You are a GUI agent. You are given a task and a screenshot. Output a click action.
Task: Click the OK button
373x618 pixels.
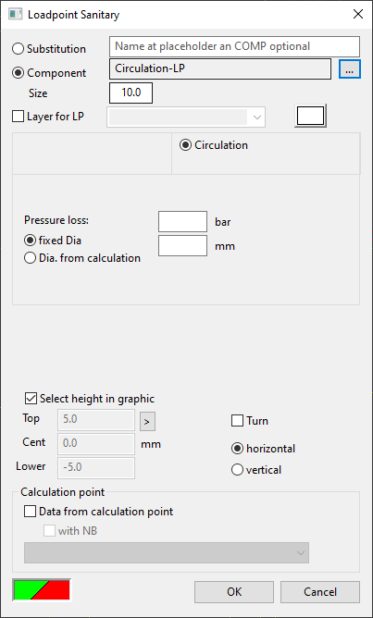point(234,591)
